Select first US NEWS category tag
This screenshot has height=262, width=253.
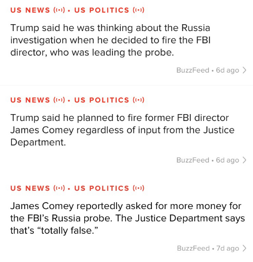[x=30, y=10]
